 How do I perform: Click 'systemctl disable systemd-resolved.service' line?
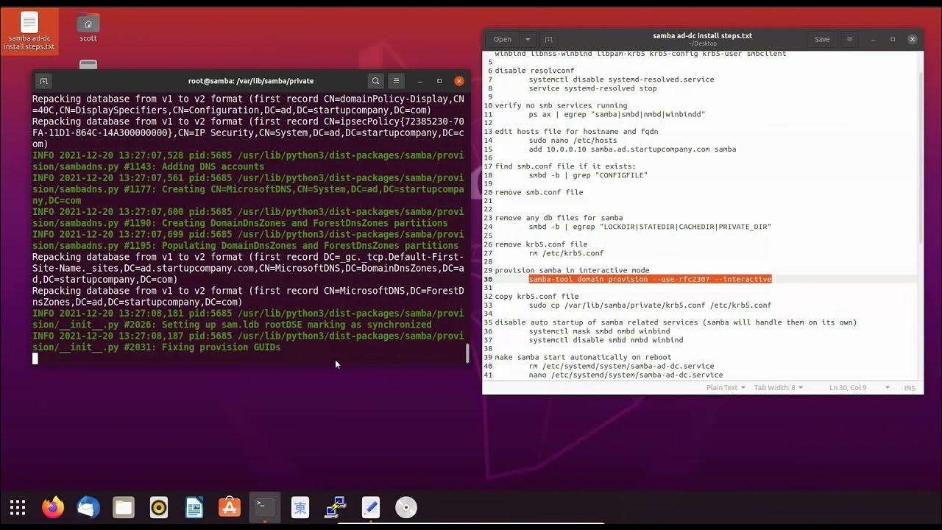(x=621, y=79)
